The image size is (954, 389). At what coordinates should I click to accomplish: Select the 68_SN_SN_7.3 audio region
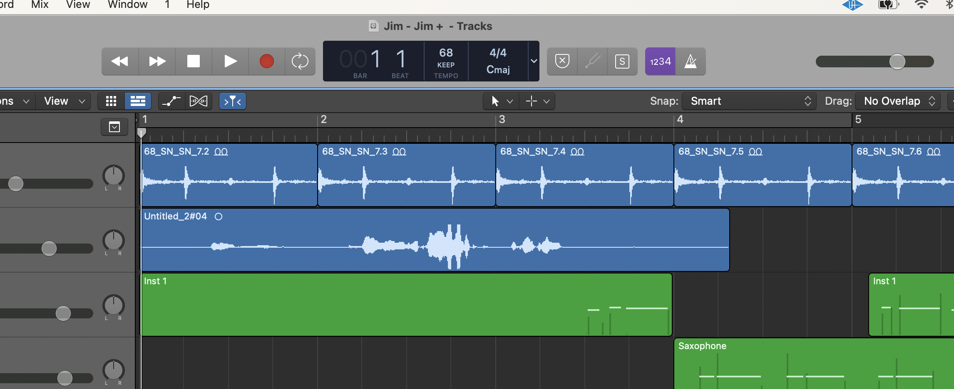click(x=407, y=175)
